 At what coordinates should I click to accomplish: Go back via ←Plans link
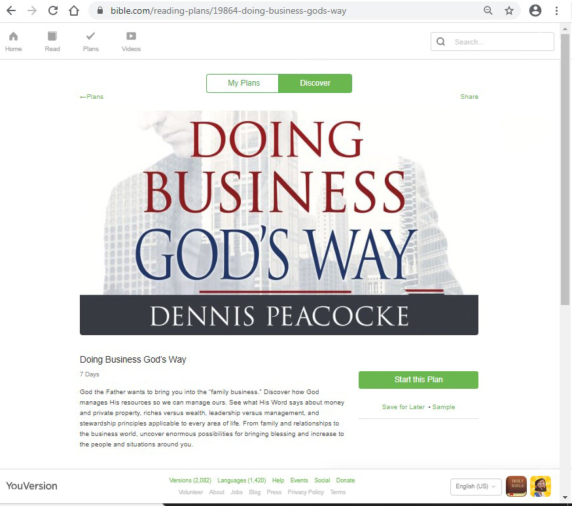tap(92, 97)
